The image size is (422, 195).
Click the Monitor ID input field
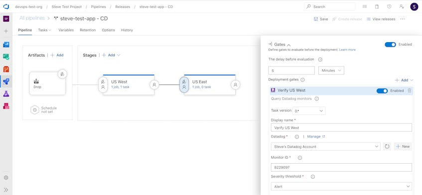click(x=341, y=167)
